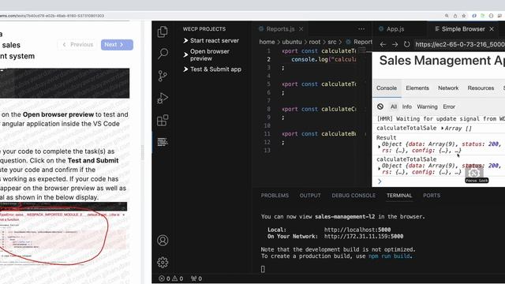Filter console by Error
The image size is (505, 284).
pos(449,106)
